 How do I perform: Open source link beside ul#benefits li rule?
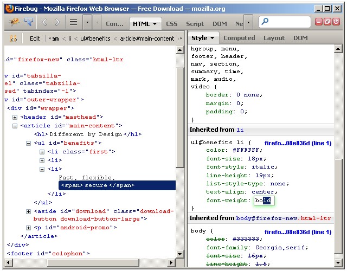click(298, 143)
